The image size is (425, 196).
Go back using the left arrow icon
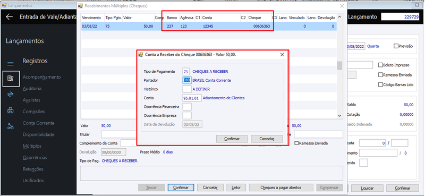point(9,17)
